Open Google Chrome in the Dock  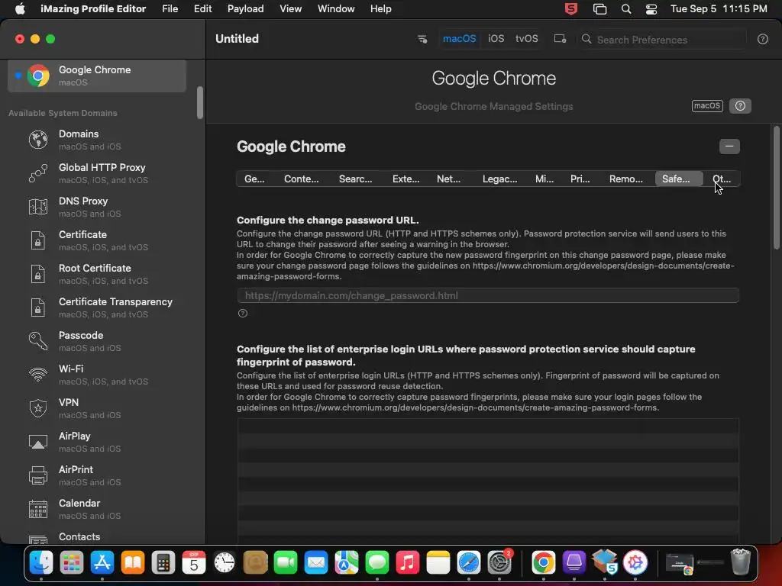pos(543,563)
